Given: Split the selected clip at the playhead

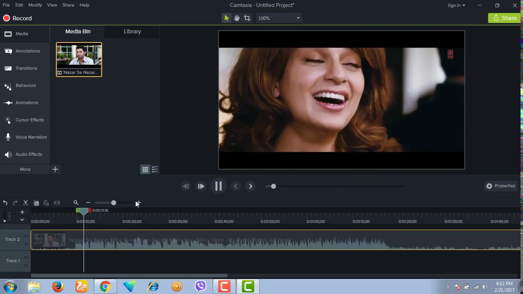Looking at the screenshot, I should (57, 203).
